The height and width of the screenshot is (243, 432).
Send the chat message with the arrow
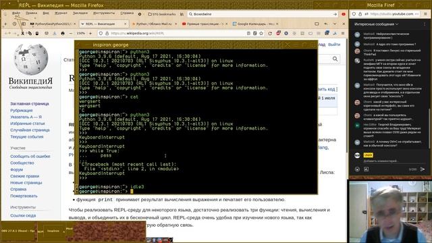coord(423,169)
